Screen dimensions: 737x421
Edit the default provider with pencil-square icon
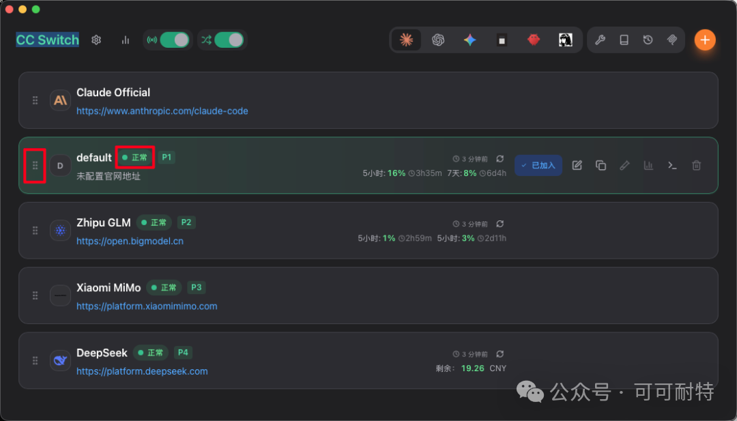pos(577,165)
